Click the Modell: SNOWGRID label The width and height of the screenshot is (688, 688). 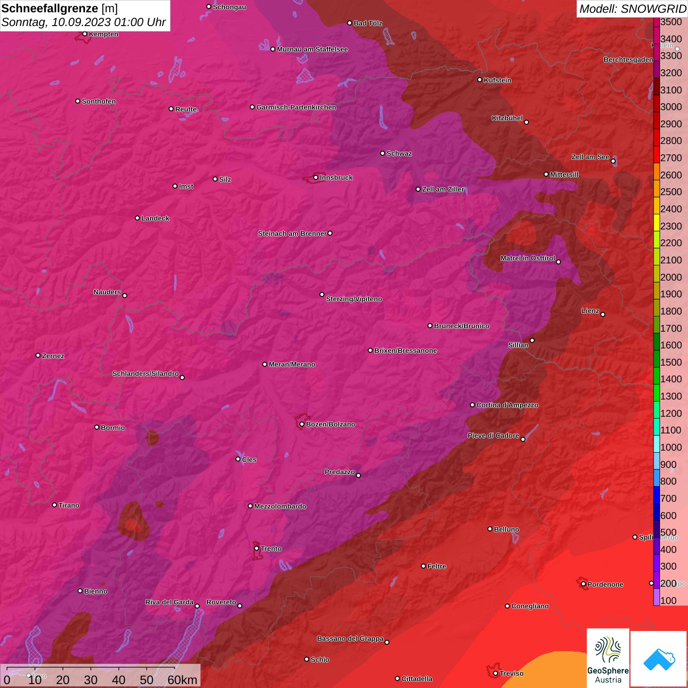click(x=632, y=9)
